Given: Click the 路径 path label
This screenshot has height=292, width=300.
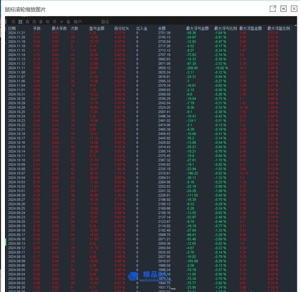Looking at the screenshot, I should (105, 22).
